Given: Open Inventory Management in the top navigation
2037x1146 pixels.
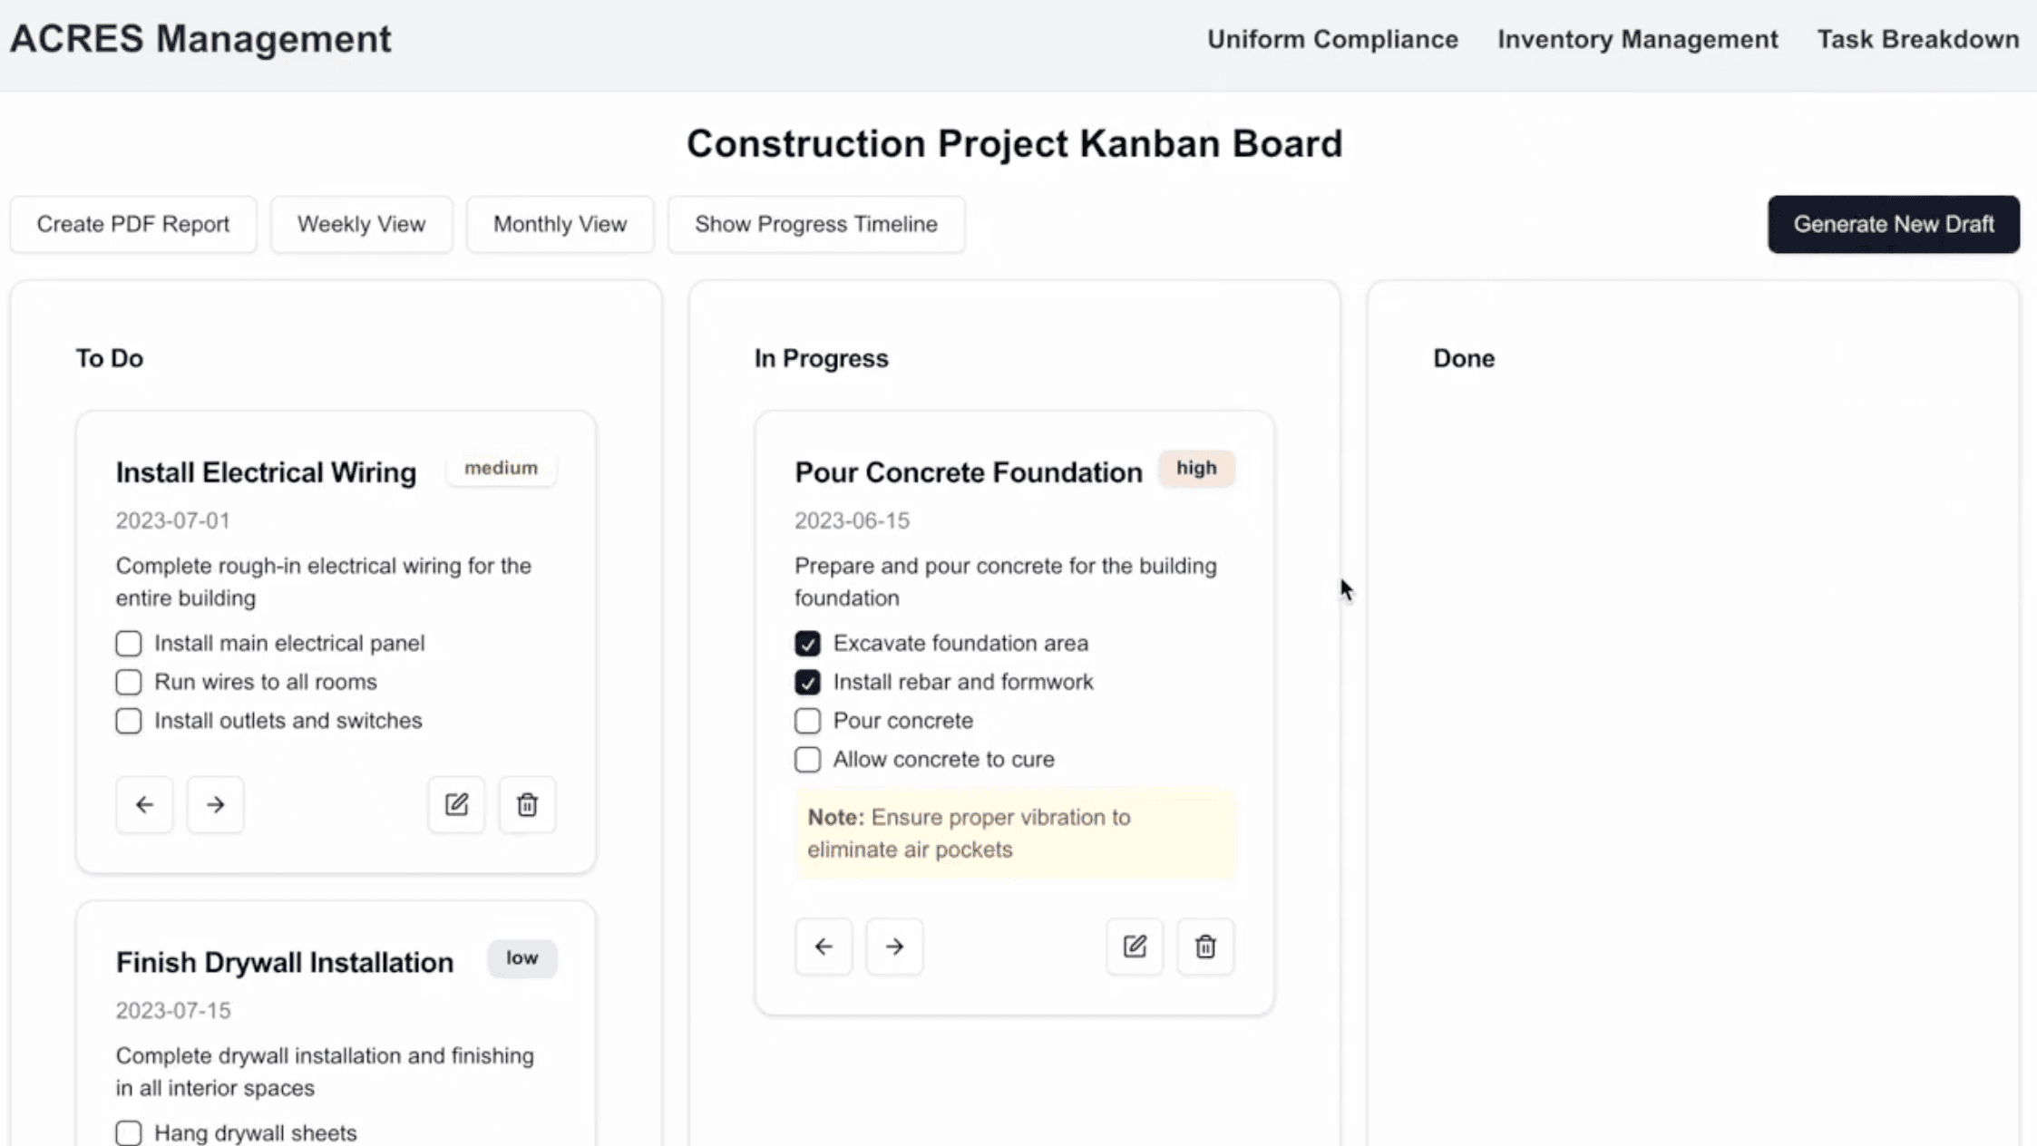Looking at the screenshot, I should (x=1638, y=39).
